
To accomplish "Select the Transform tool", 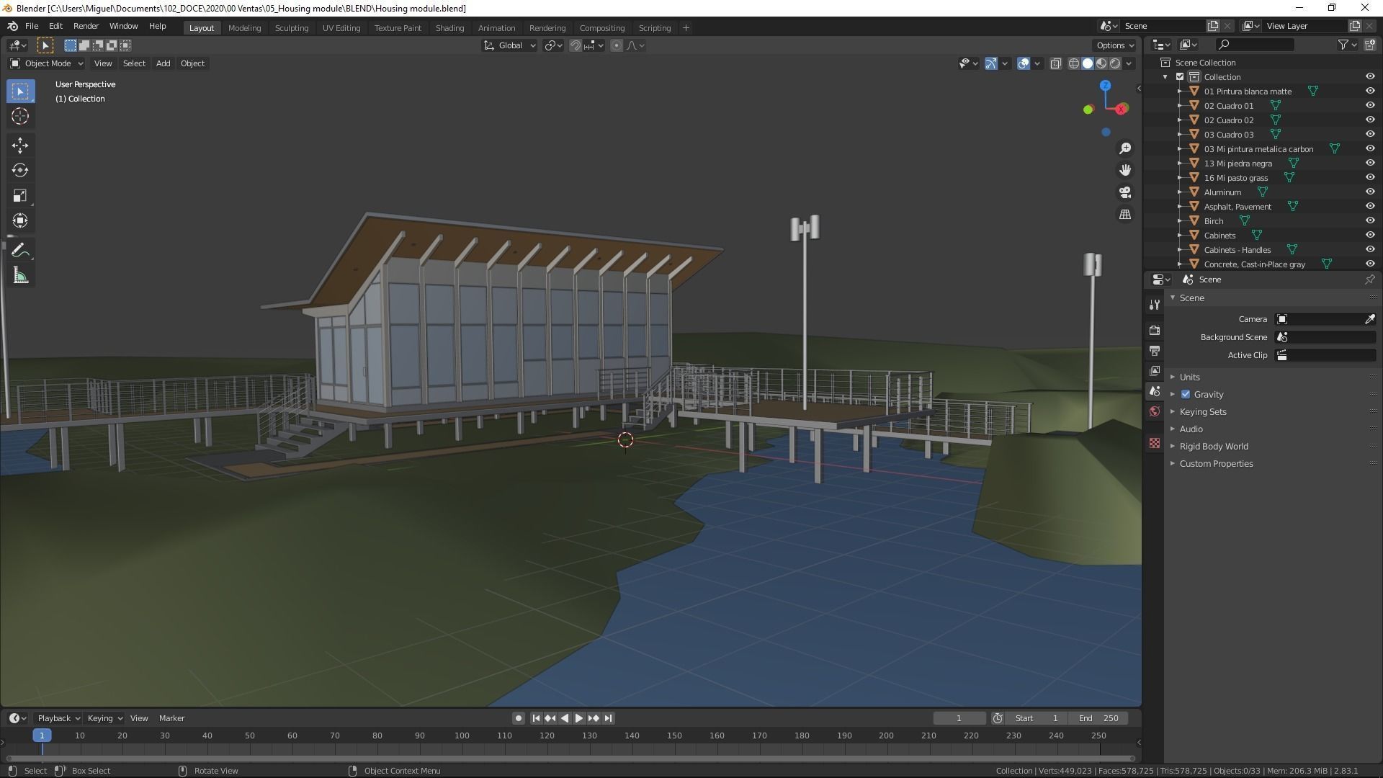I will pos(20,220).
